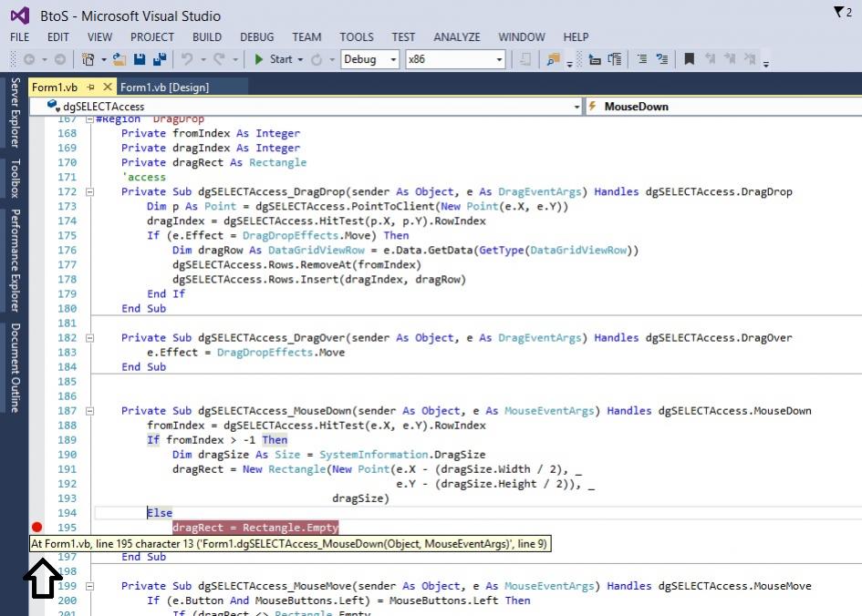
Task: Open the EDIT menu
Action: 58,36
